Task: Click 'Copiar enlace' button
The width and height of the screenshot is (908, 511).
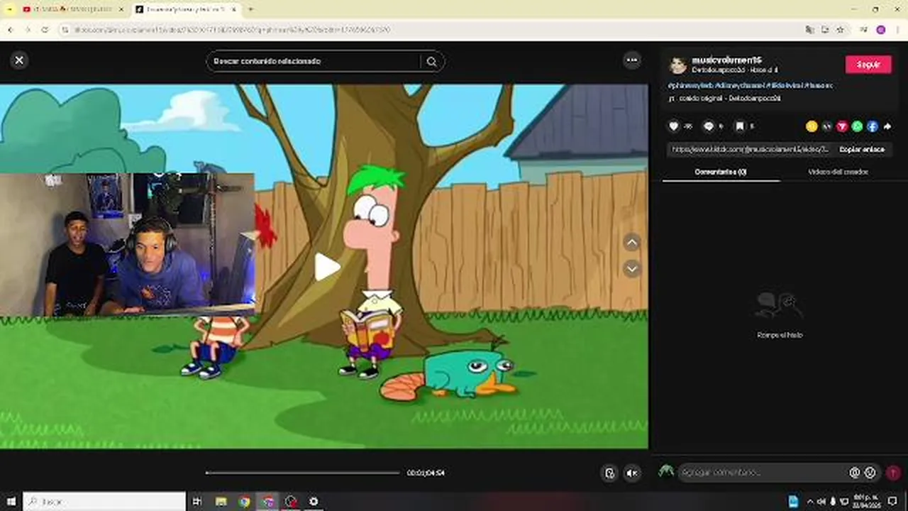Action: point(862,150)
